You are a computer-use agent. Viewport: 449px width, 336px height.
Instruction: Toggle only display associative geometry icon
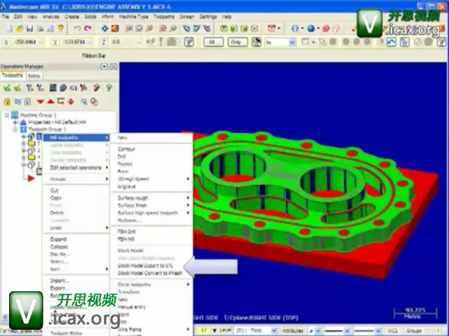pyautogui.click(x=94, y=101)
